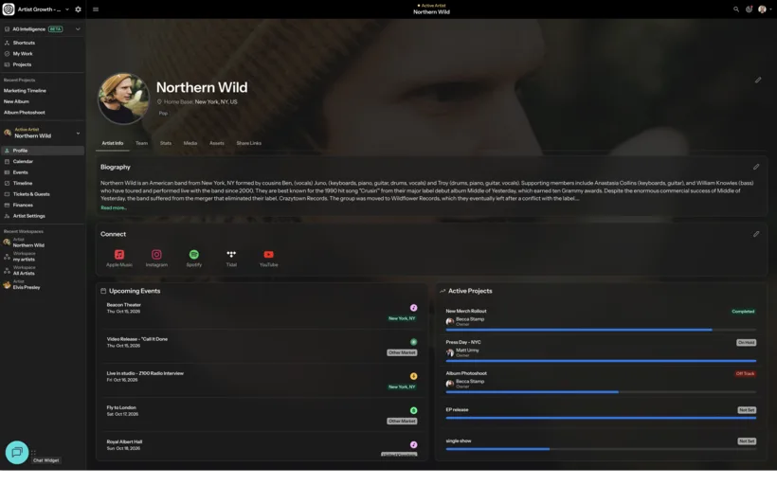This screenshot has height=486, width=777.
Task: Open the Calendar sidebar item
Action: 43,161
